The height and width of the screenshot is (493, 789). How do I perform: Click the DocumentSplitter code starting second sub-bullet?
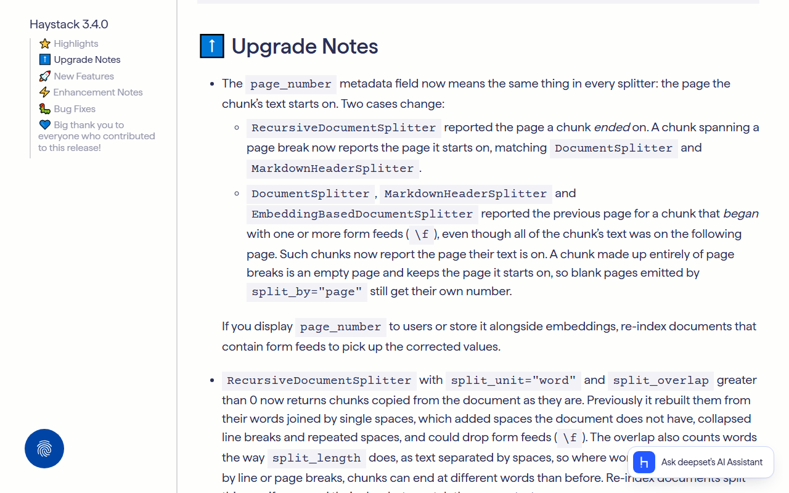(311, 194)
